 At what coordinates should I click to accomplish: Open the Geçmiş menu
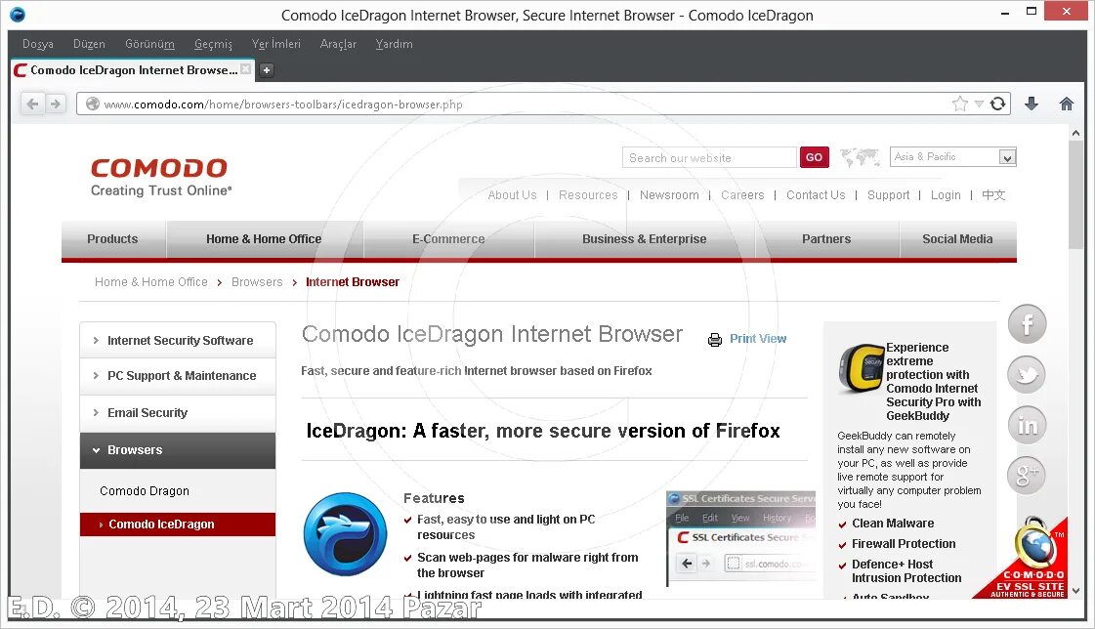213,44
